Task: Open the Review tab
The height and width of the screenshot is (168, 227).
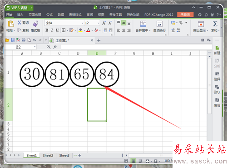Action: tap(89, 15)
